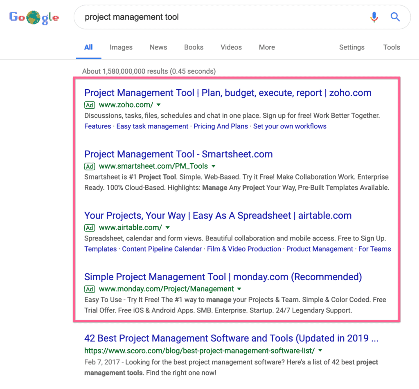Switch to the Images tab
Image resolution: width=419 pixels, height=389 pixels.
tap(121, 47)
